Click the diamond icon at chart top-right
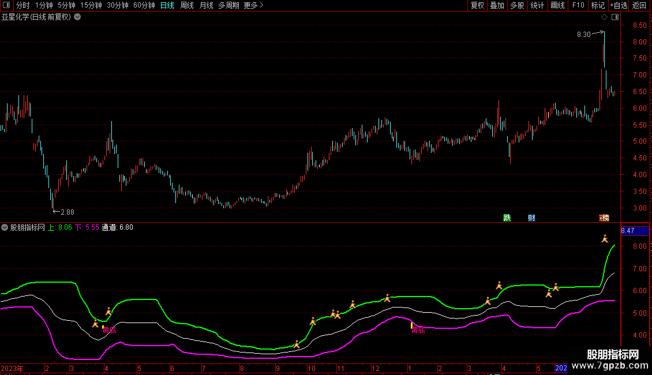Image resolution: width=652 pixels, height=375 pixels. click(604, 17)
